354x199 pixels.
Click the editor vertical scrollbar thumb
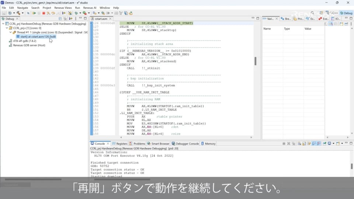(x=255, y=61)
